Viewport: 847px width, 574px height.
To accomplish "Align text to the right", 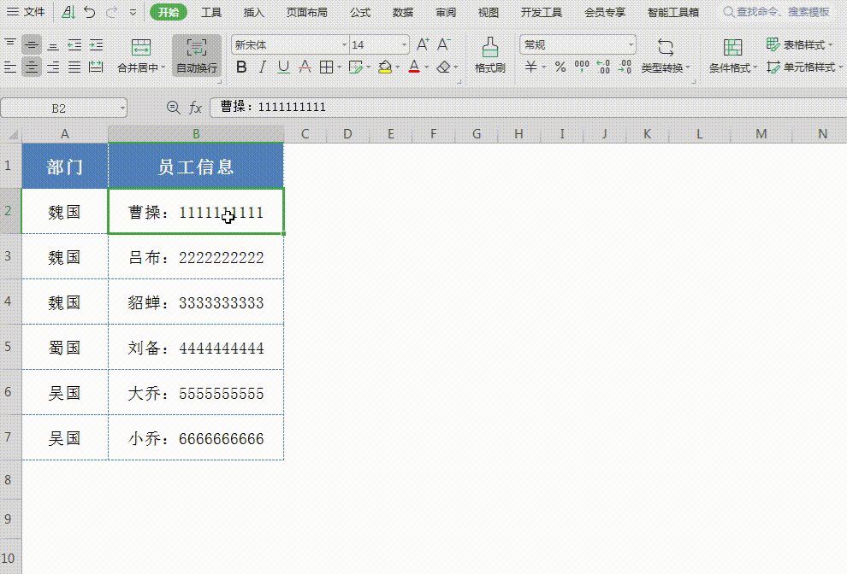I will (x=53, y=67).
